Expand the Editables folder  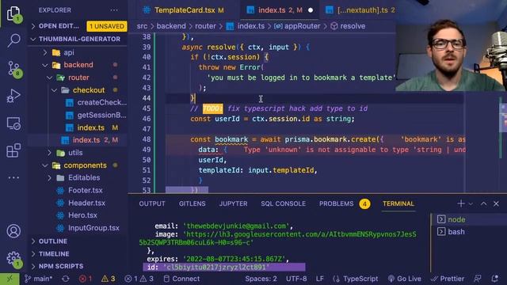pyautogui.click(x=84, y=177)
